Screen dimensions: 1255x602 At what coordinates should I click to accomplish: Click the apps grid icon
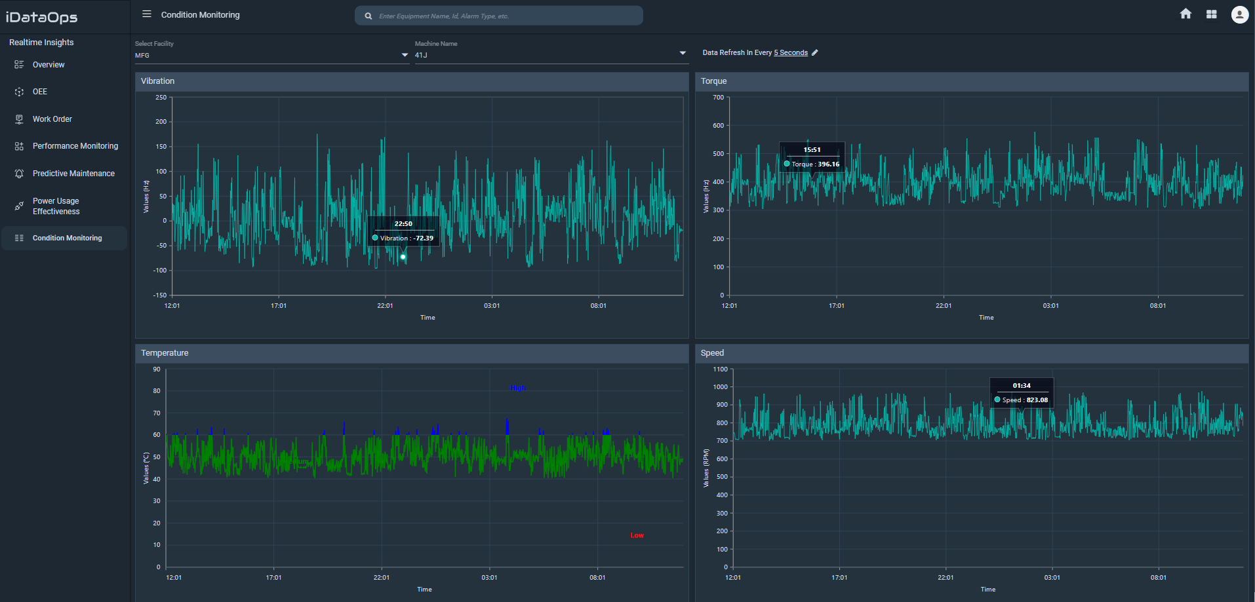pyautogui.click(x=1211, y=14)
